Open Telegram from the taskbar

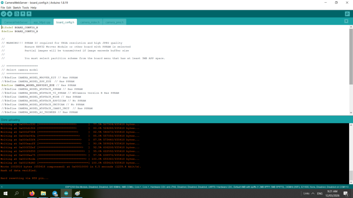55,194
